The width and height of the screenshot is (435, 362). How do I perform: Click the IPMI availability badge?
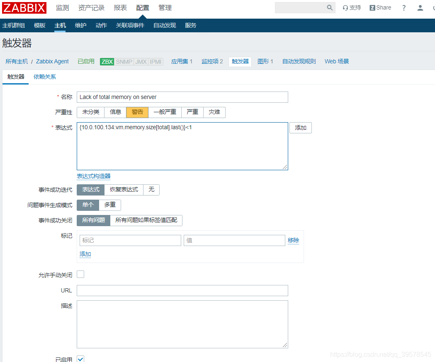[156, 62]
